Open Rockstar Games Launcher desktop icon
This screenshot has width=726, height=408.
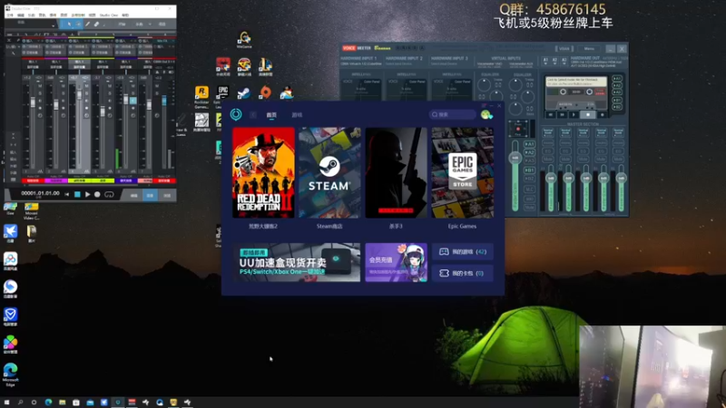click(x=201, y=97)
